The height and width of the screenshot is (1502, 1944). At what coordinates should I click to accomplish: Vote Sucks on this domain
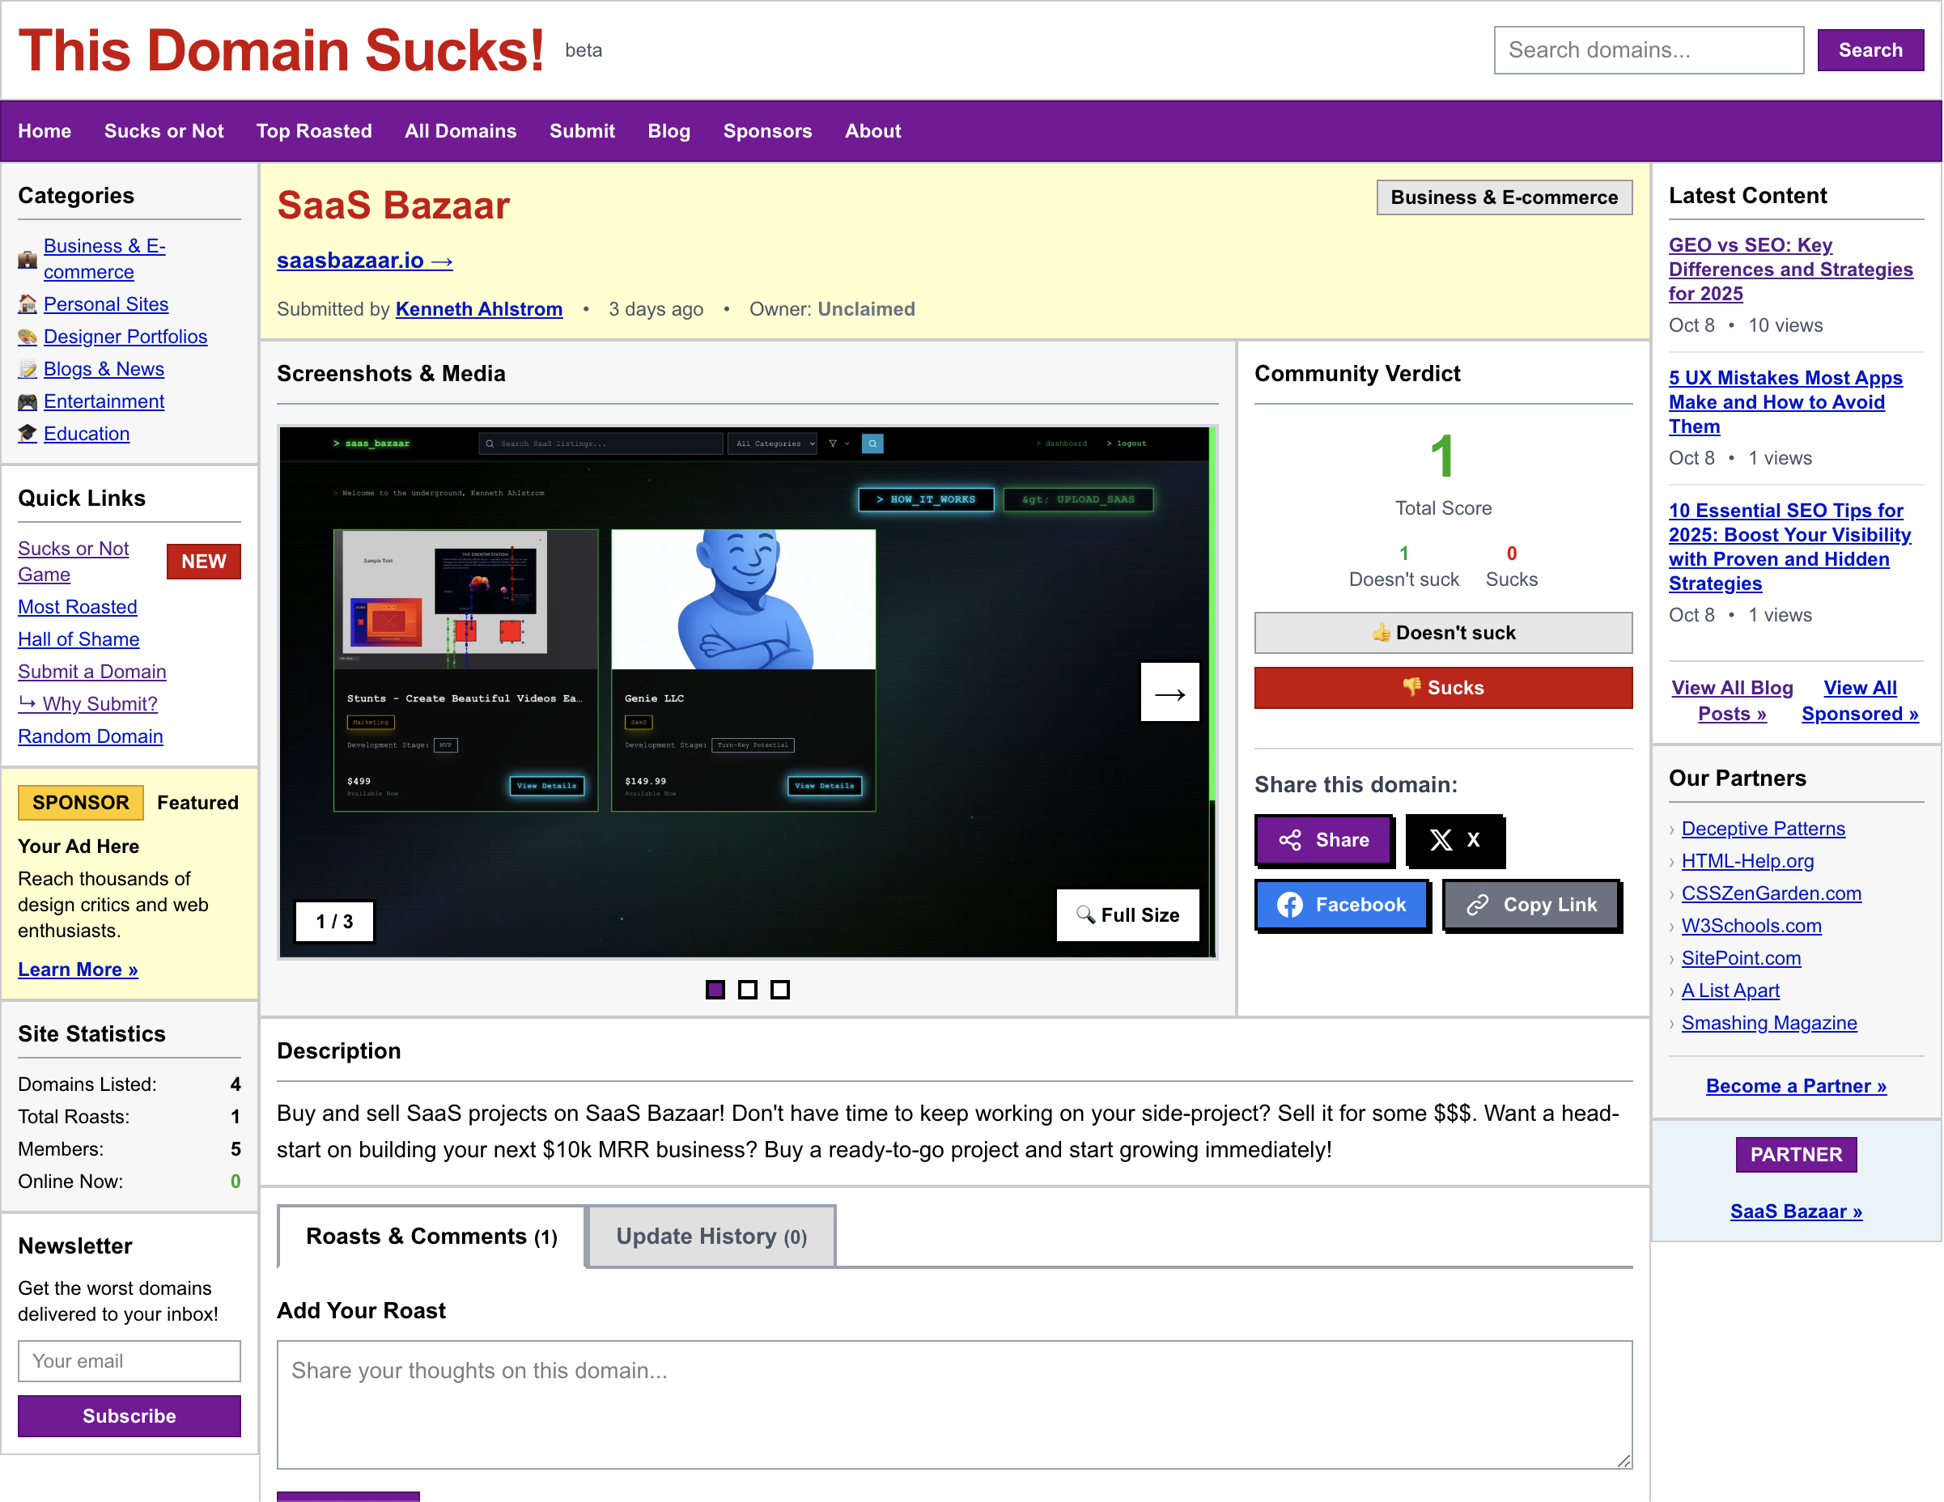coord(1443,687)
